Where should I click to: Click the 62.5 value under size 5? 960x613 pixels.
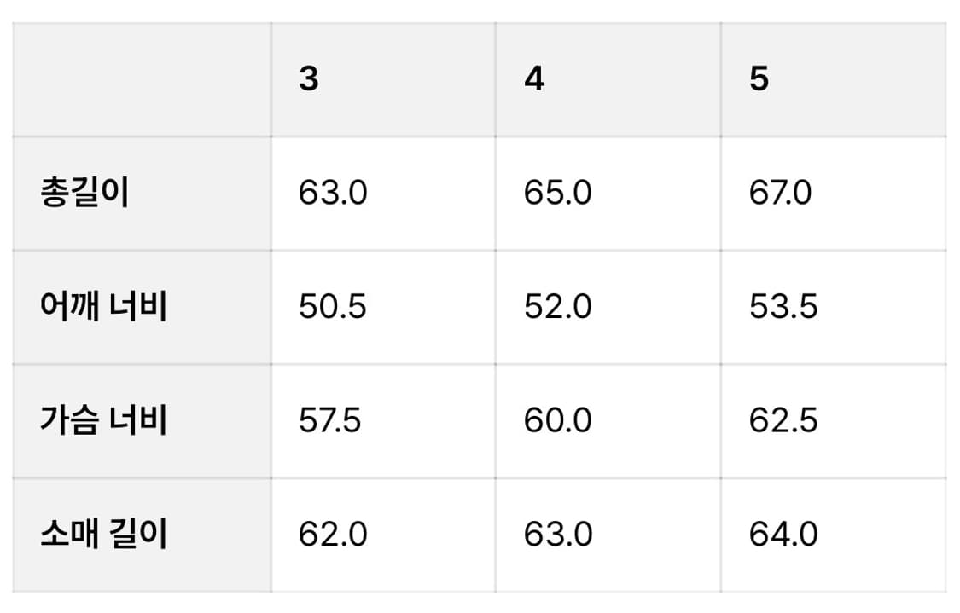pos(783,421)
